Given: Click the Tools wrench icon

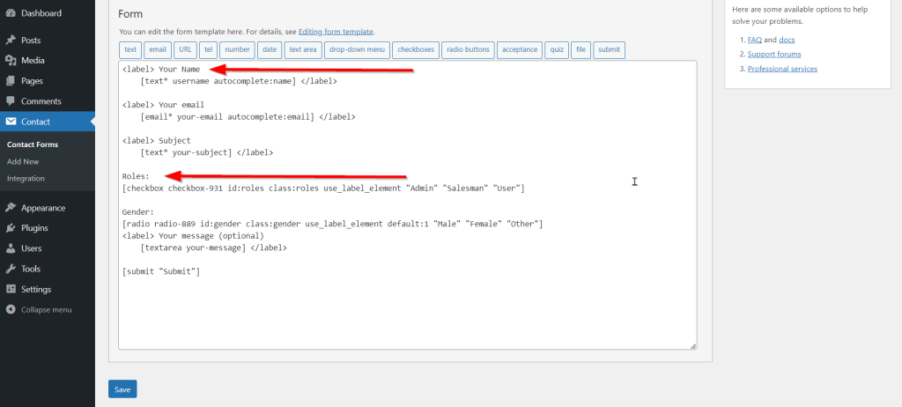Looking at the screenshot, I should [11, 269].
